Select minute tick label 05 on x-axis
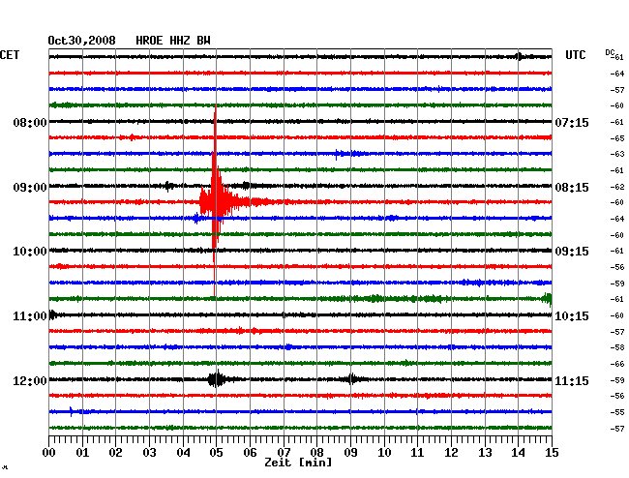 [x=216, y=452]
